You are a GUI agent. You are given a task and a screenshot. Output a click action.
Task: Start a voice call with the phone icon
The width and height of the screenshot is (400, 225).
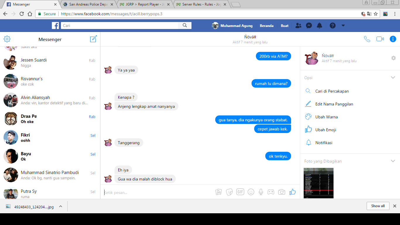point(367,39)
